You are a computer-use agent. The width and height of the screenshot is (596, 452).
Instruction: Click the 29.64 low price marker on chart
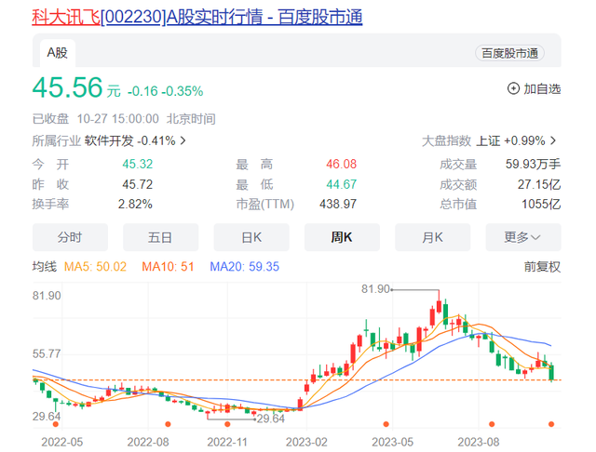[270, 419]
